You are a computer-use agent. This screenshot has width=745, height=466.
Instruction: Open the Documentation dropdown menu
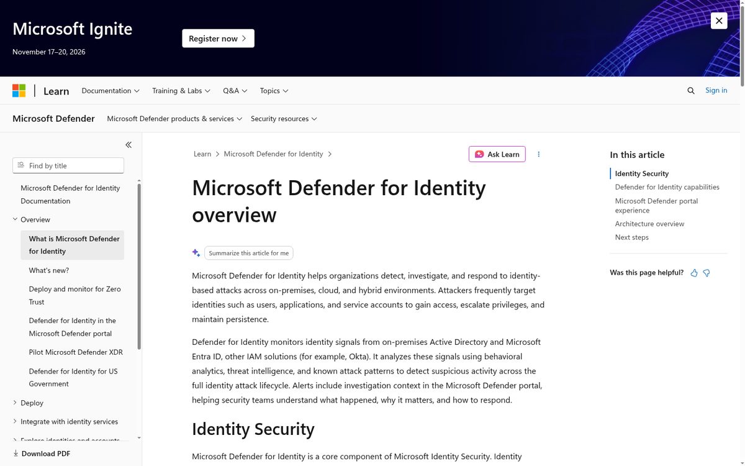click(x=111, y=91)
